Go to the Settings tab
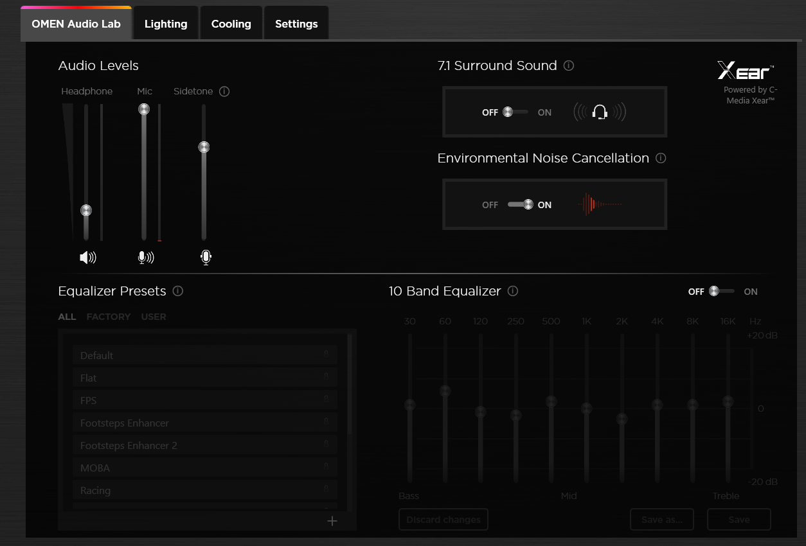 (x=296, y=24)
